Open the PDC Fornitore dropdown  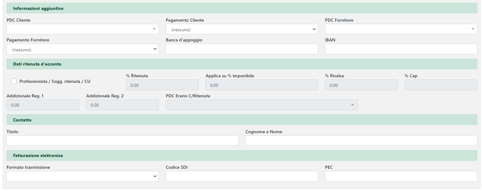click(401, 29)
